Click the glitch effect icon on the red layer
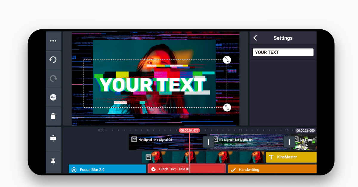358x187 pixels. [x=153, y=169]
